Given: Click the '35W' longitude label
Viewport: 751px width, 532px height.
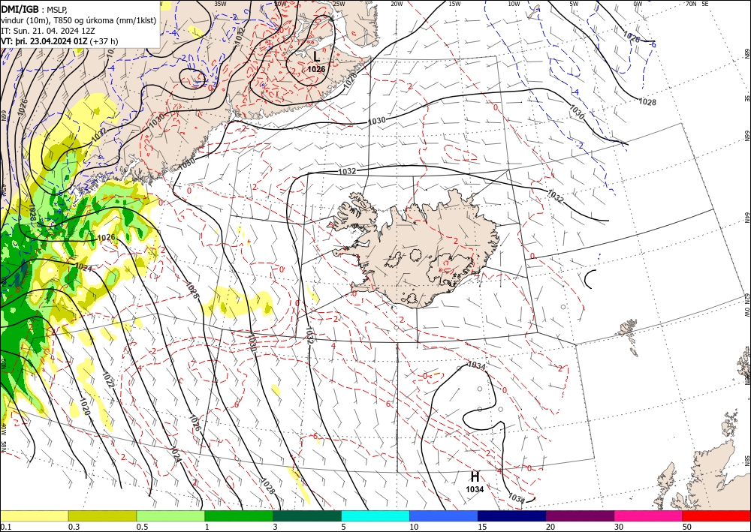Looking at the screenshot, I should (220, 4).
